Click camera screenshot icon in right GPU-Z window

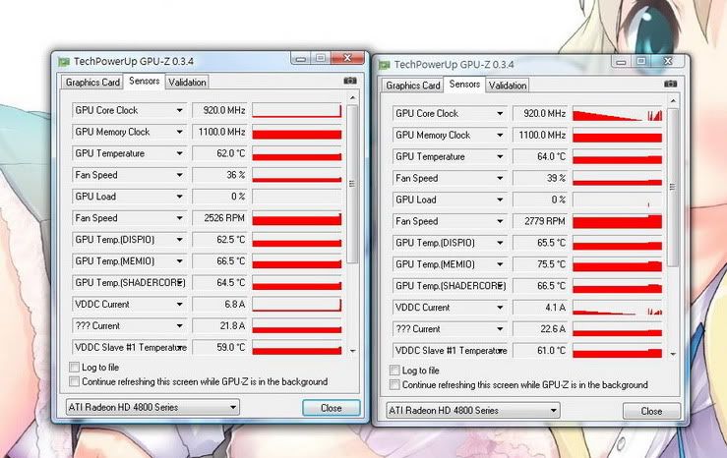(671, 85)
